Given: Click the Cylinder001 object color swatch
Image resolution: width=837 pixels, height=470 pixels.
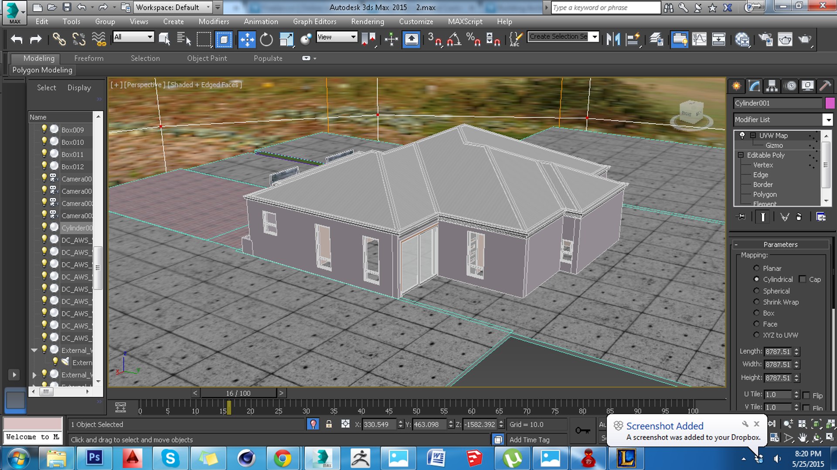Looking at the screenshot, I should coord(830,103).
